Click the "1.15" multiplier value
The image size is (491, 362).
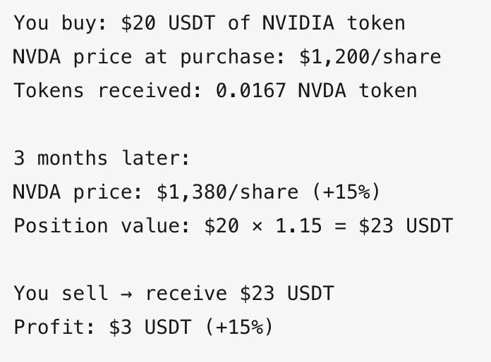click(298, 225)
